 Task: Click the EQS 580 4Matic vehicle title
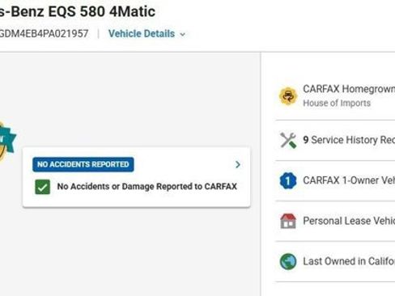click(x=78, y=12)
